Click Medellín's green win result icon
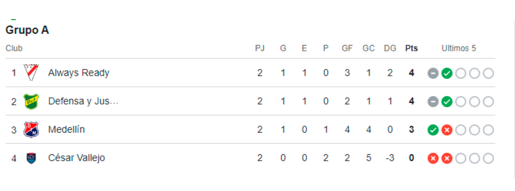515x191 pixels. point(433,130)
